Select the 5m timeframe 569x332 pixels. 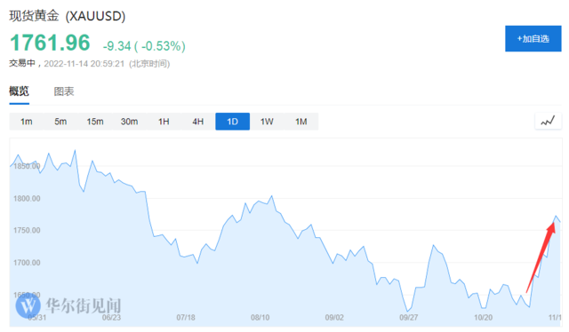(60, 122)
